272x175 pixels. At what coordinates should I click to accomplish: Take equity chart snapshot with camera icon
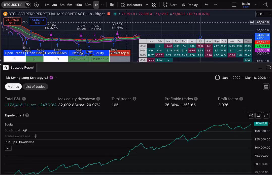coord(258,115)
